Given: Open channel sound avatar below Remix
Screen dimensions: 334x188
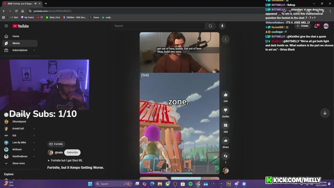Looking at the screenshot, I should point(226,171).
